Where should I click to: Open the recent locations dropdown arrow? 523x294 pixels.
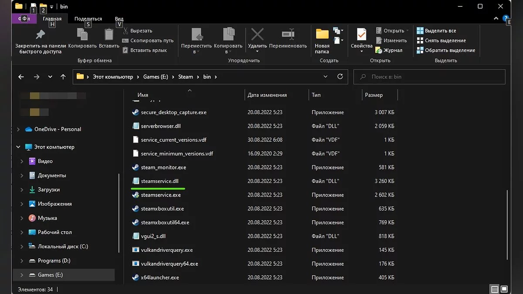[x=50, y=77]
